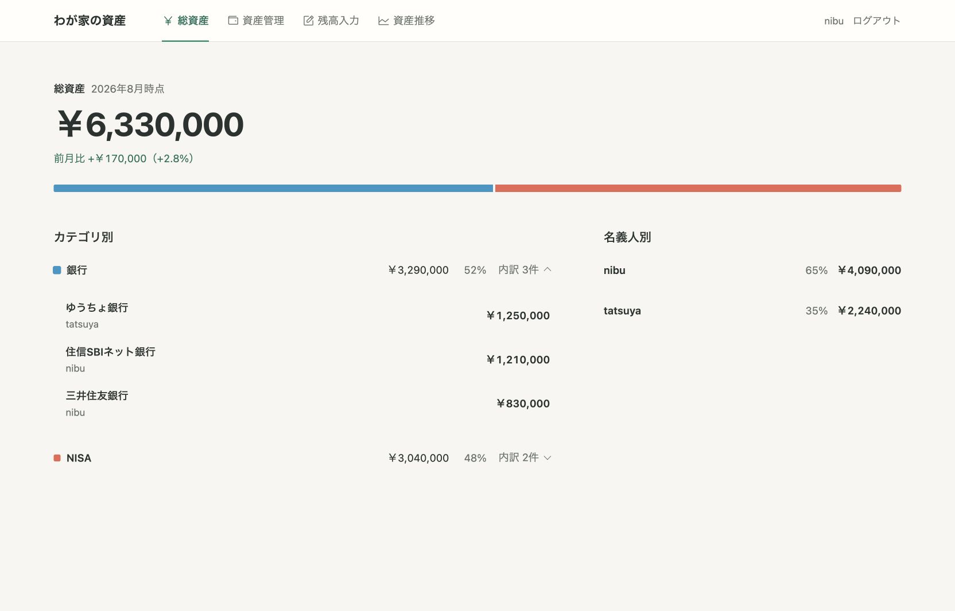Switch to the 資産管理 tab
The width and height of the screenshot is (955, 611).
coord(256,21)
